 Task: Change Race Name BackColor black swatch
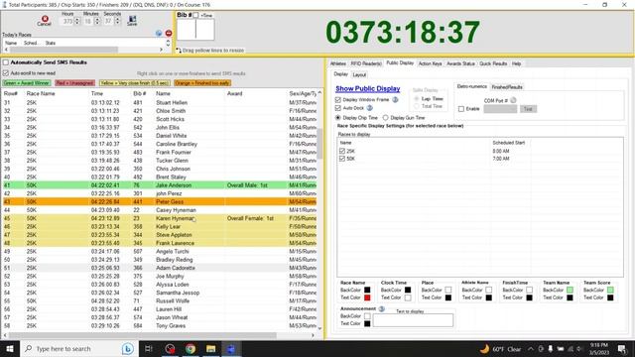coord(367,290)
